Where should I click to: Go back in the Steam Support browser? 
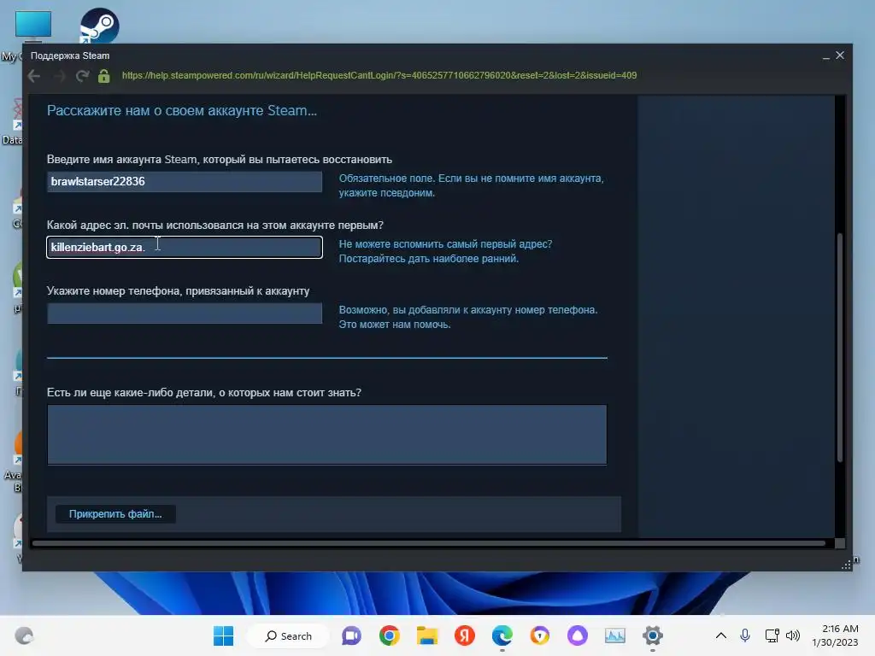coord(34,76)
